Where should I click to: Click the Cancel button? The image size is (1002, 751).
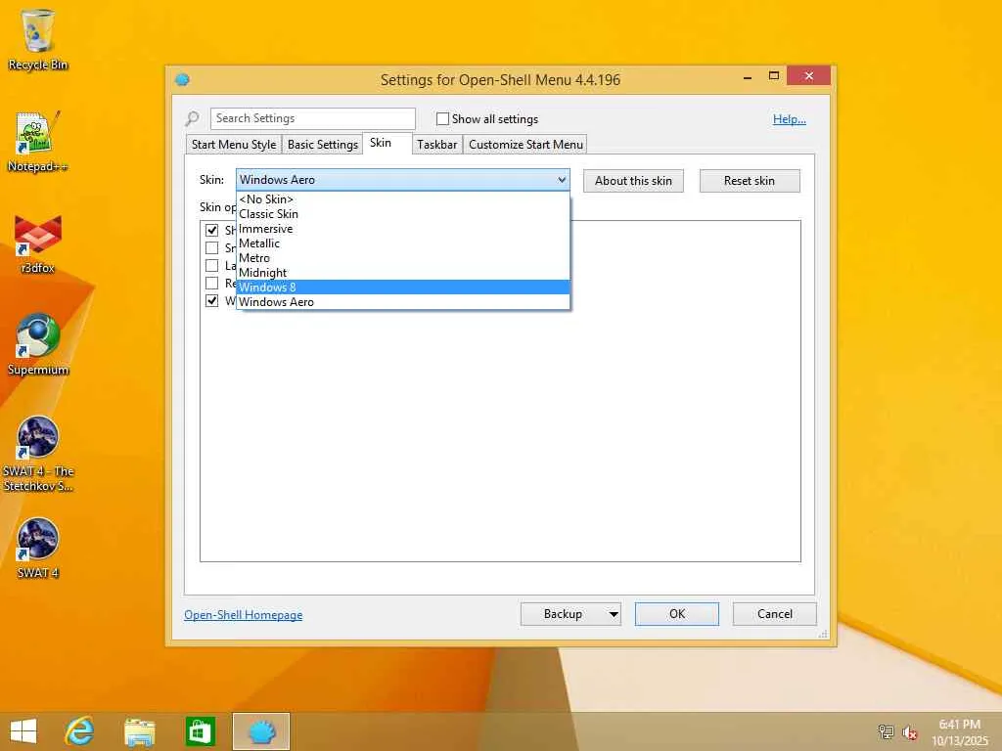pos(775,614)
